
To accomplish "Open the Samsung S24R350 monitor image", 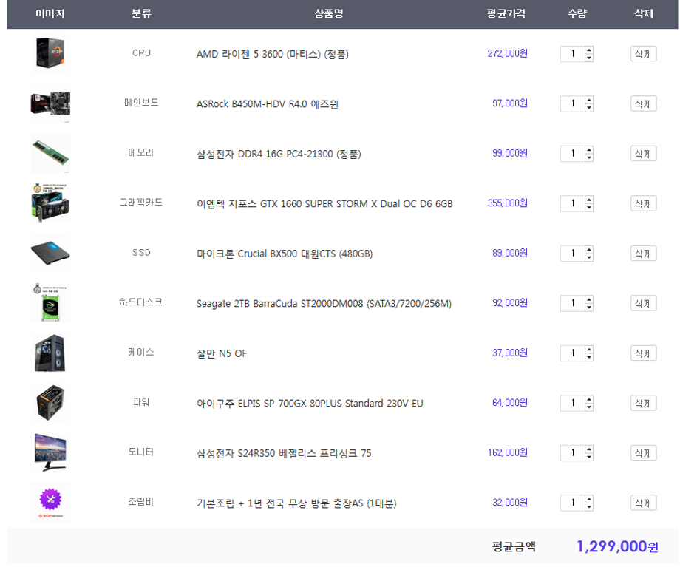I will pyautogui.click(x=50, y=452).
